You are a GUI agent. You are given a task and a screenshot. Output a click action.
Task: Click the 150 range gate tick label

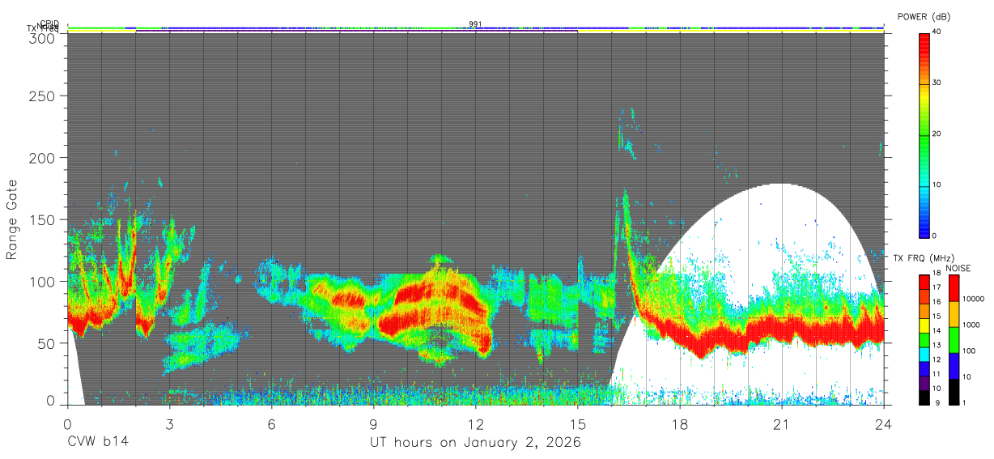(42, 220)
